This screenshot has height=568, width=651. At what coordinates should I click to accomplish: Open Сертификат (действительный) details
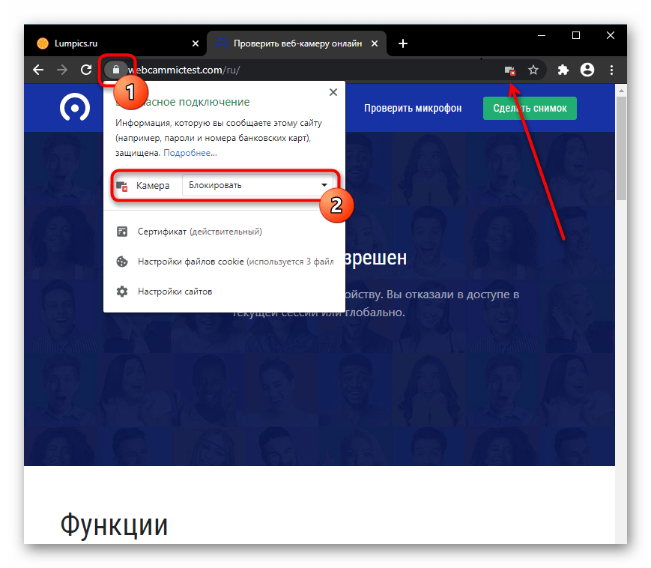pos(199,232)
